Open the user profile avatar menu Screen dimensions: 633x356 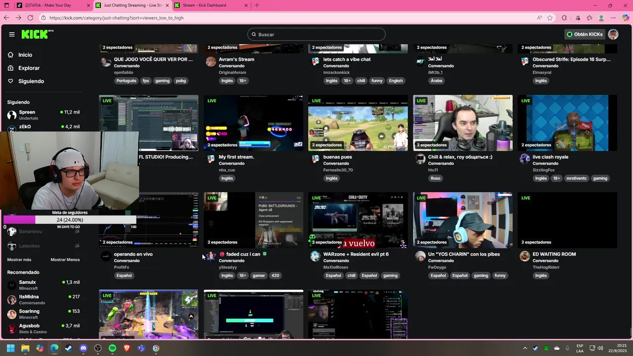[613, 34]
